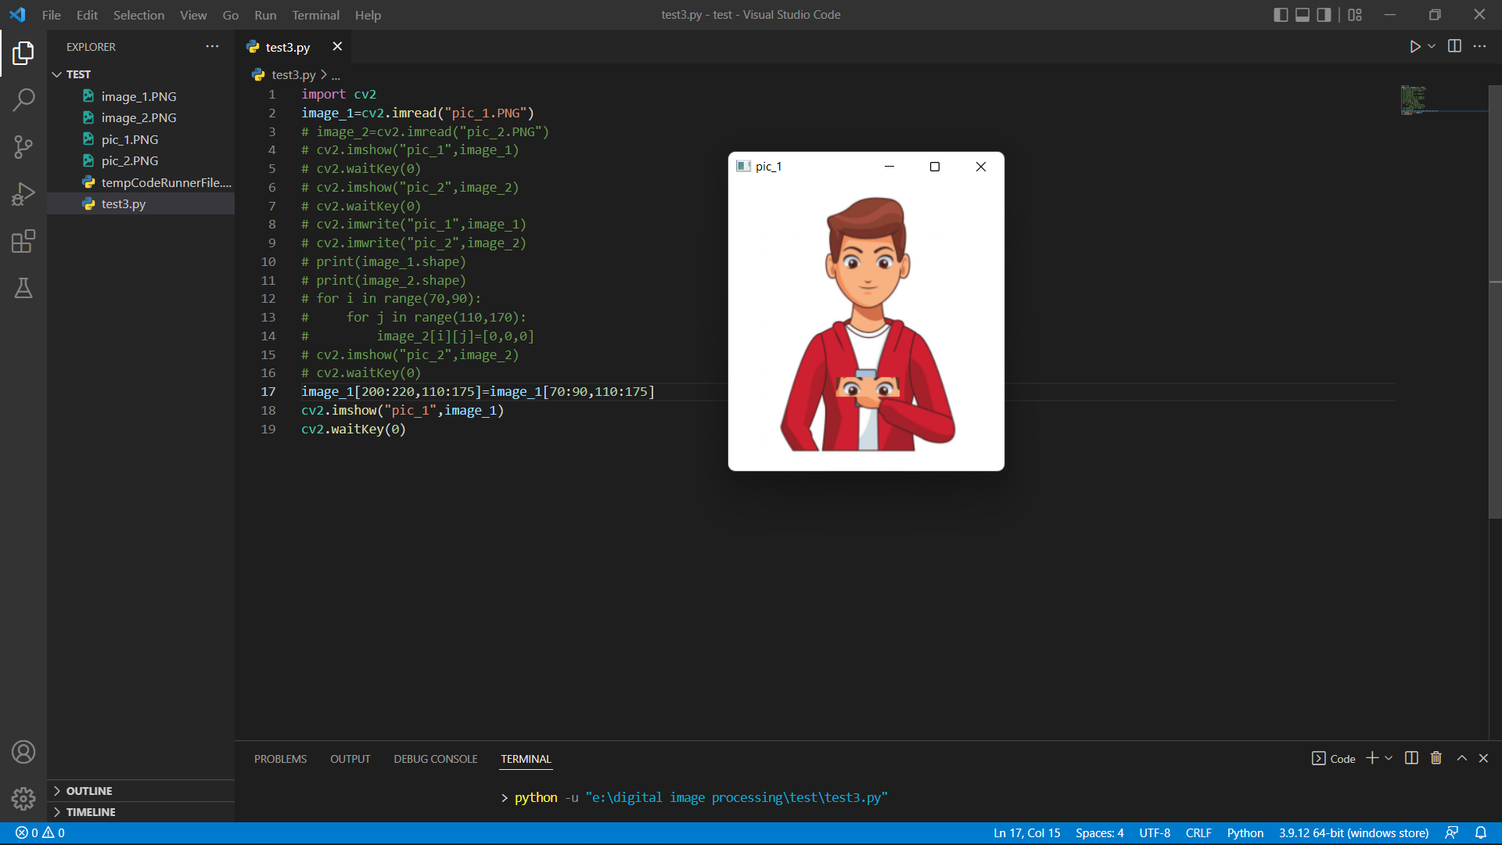Click UTF-8 encoding in status bar
The width and height of the screenshot is (1502, 845).
1155,833
